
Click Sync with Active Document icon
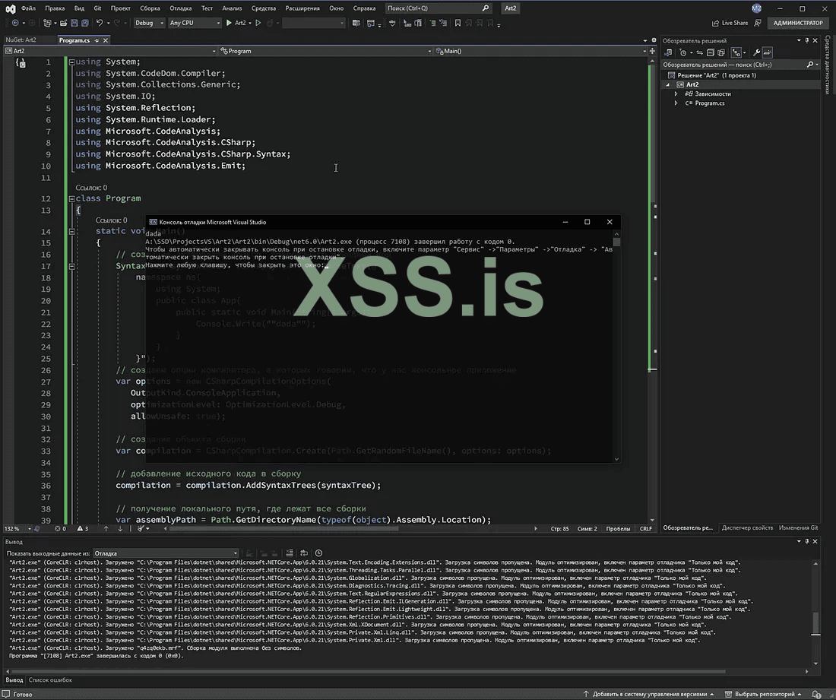(699, 52)
